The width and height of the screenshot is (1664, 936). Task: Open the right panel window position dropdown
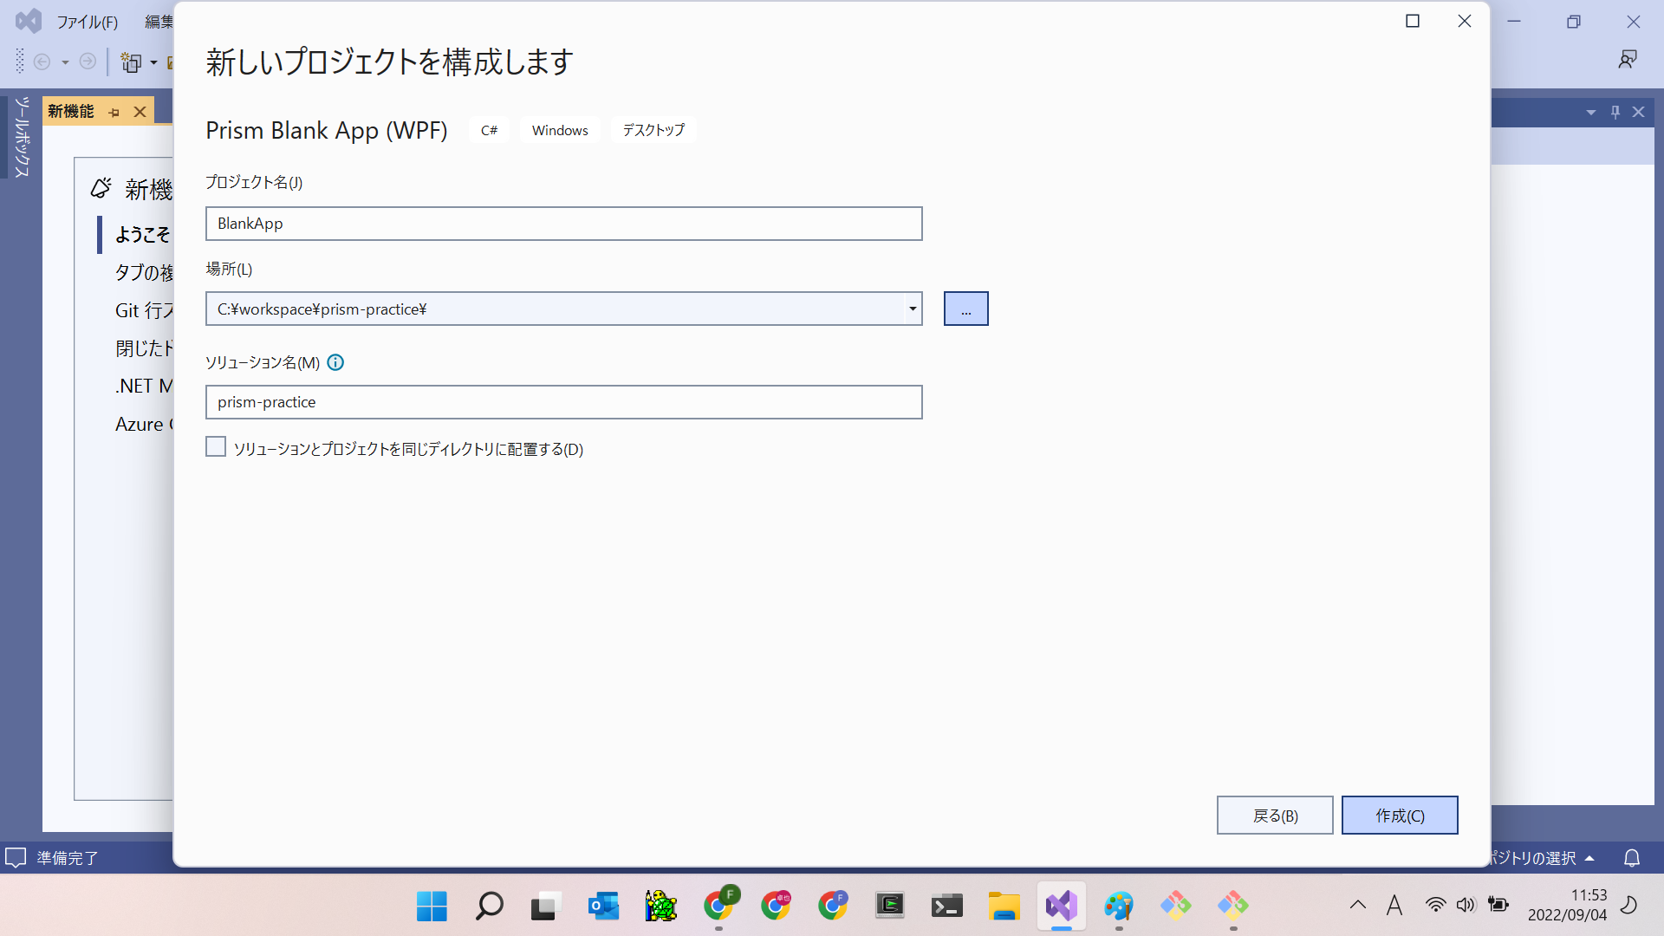[x=1590, y=112]
